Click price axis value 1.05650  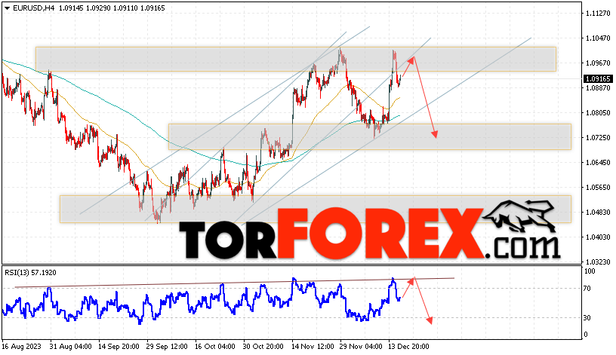click(598, 187)
